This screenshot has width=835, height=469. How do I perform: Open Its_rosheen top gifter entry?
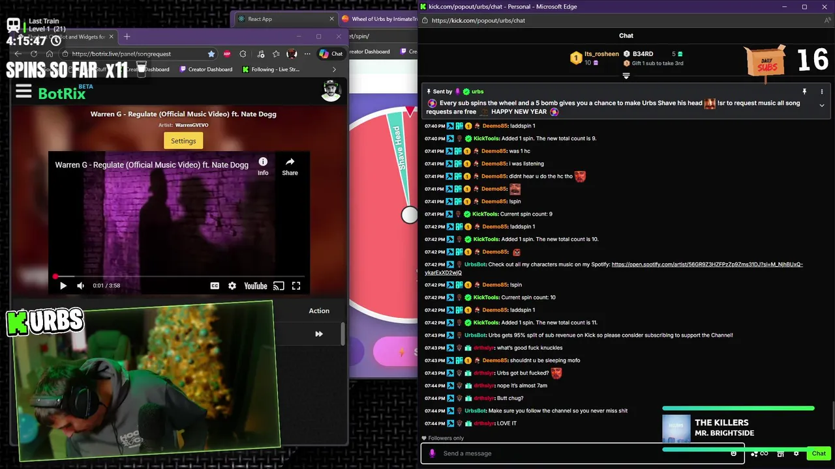pos(594,58)
